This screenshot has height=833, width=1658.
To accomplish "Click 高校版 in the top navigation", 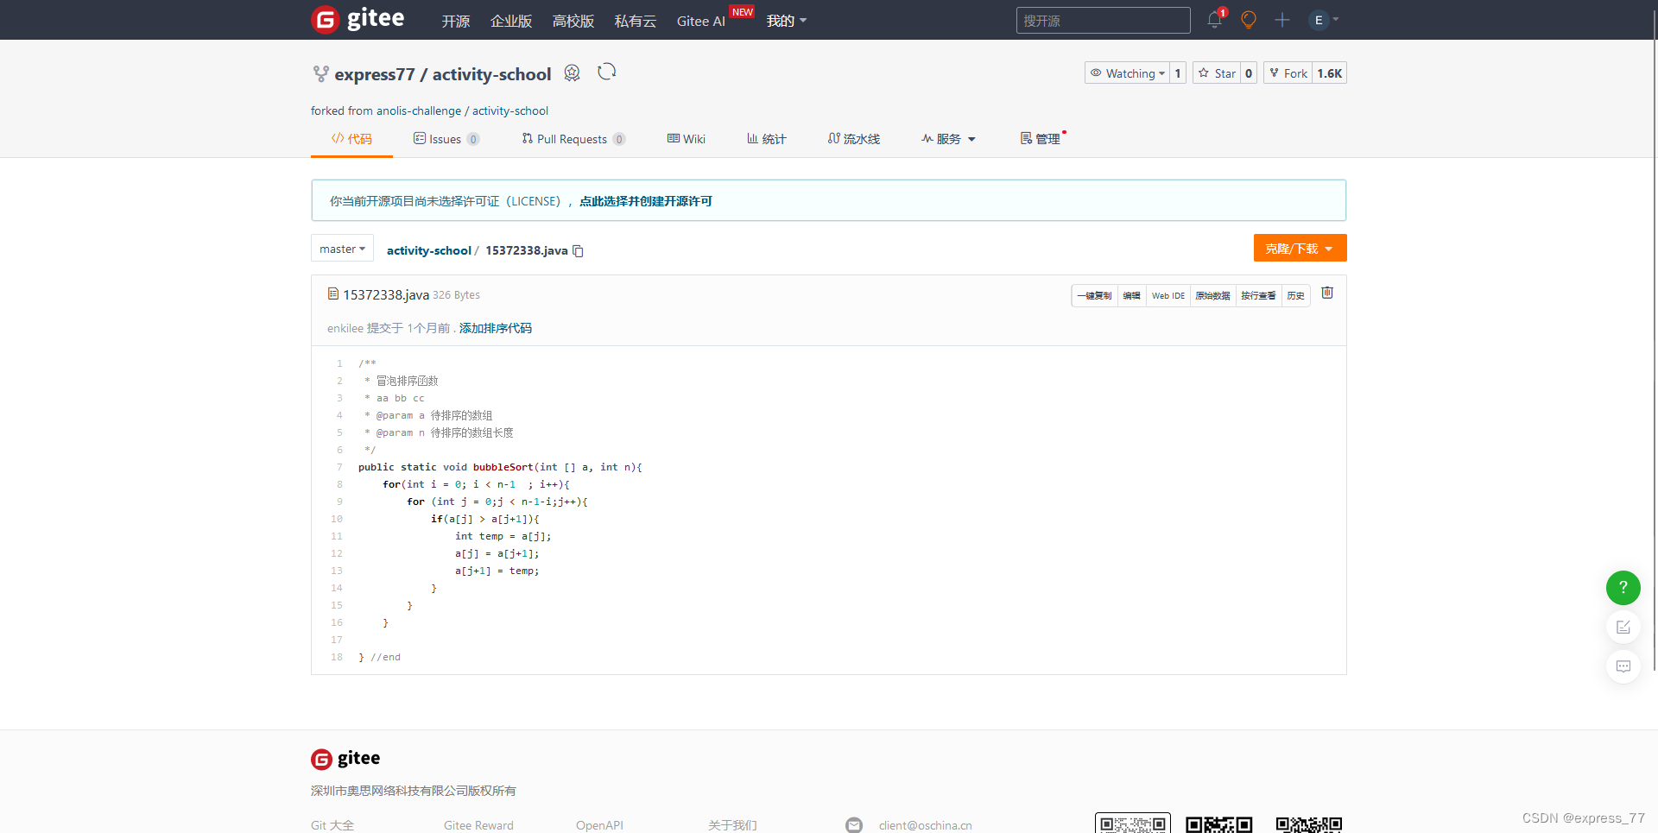I will click(573, 21).
